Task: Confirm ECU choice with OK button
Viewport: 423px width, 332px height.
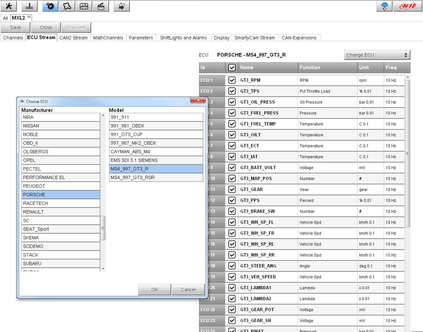Action: click(x=154, y=289)
